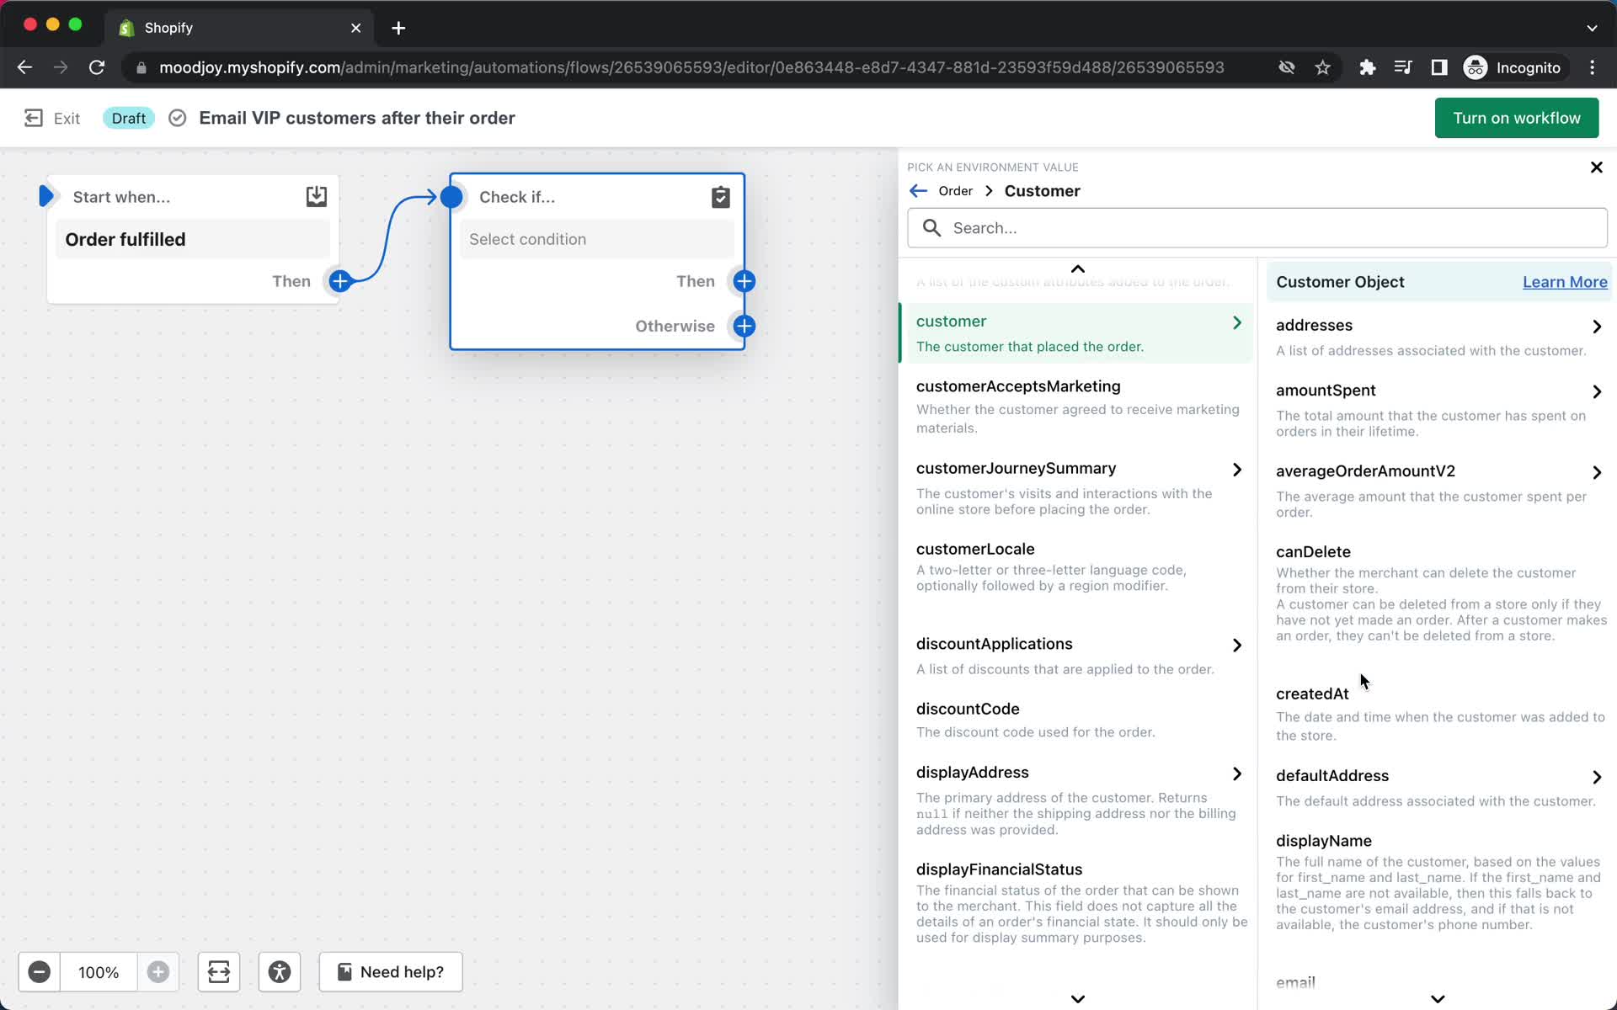Click the fit-to-screen icon in canvas toolbar
Viewport: 1617px width, 1010px height.
tap(217, 970)
